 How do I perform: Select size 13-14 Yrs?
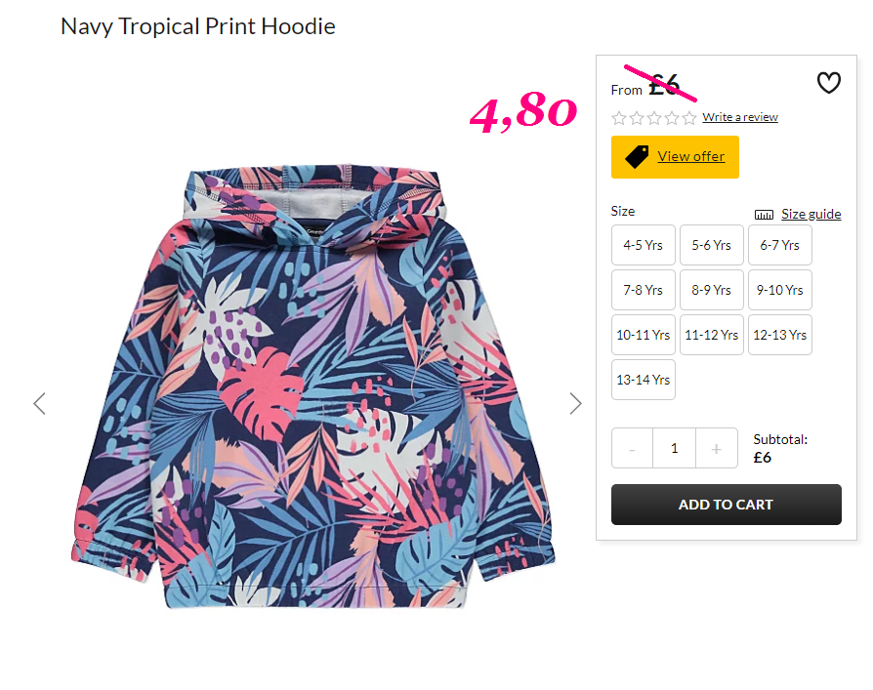coord(644,380)
